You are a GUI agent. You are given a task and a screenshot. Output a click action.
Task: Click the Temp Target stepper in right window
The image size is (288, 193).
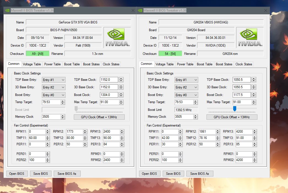point(195,102)
